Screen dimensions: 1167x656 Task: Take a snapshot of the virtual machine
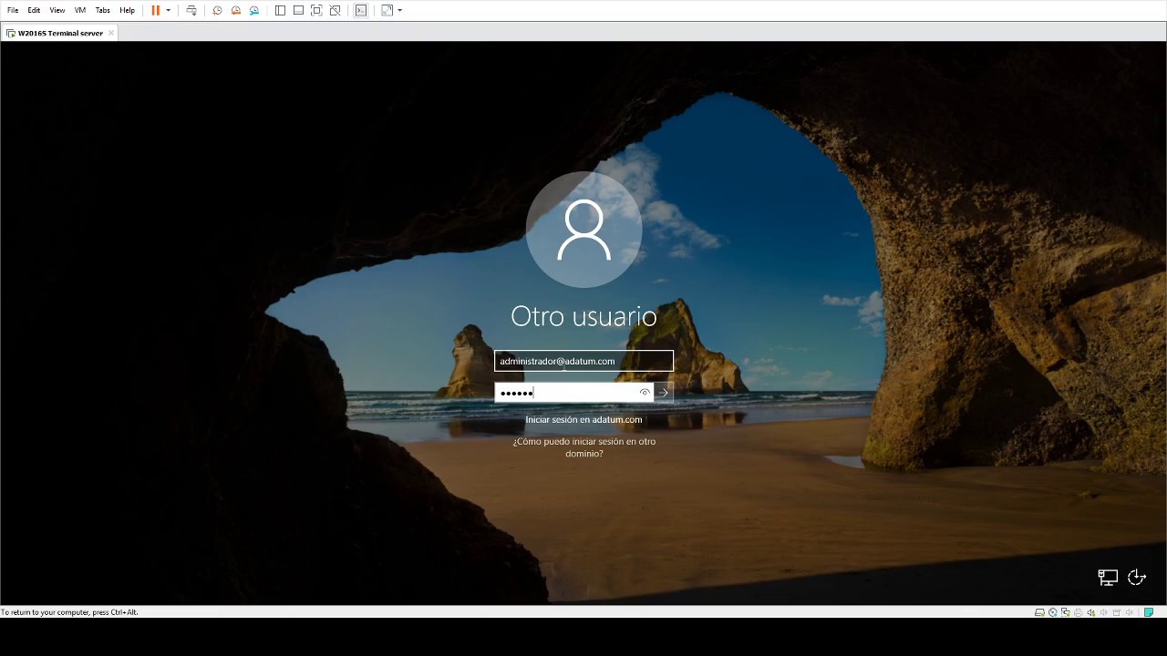pos(217,10)
